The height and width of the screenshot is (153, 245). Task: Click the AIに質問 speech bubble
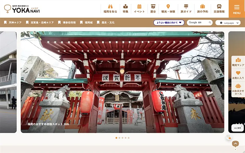coord(237,128)
